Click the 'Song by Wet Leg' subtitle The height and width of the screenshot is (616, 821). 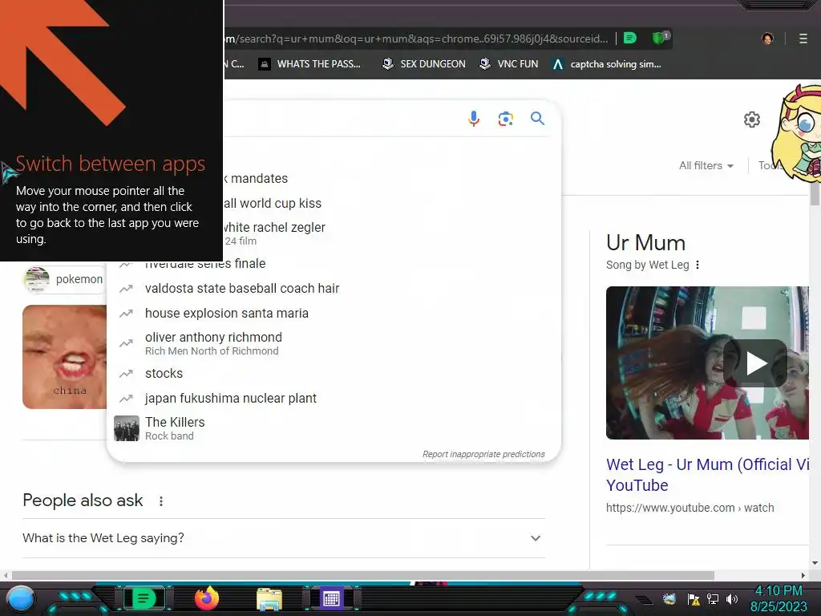tap(648, 265)
